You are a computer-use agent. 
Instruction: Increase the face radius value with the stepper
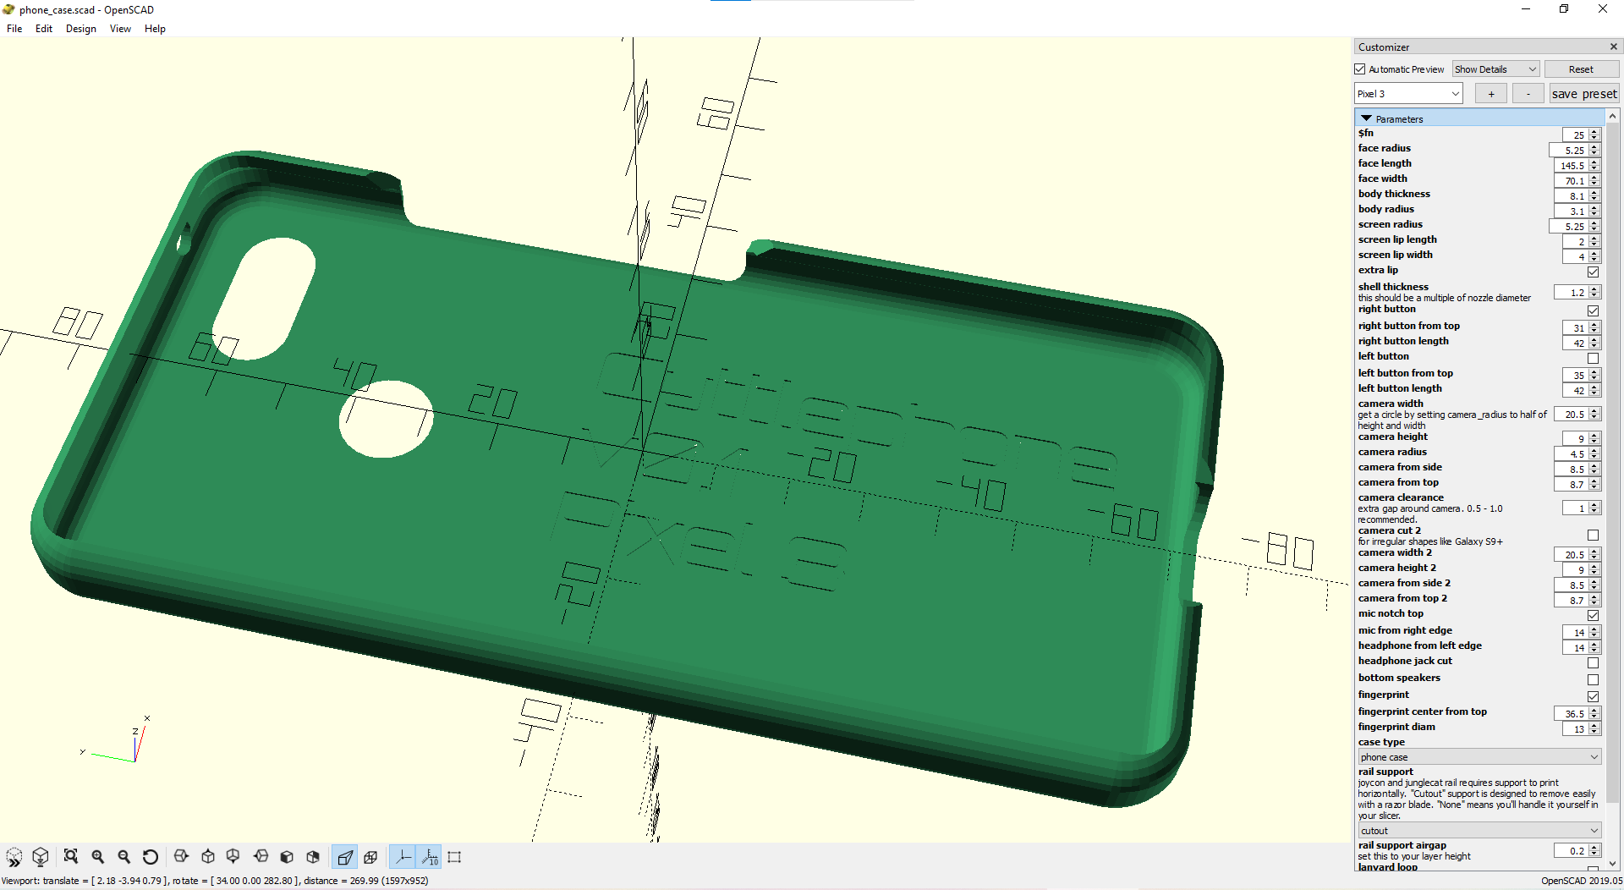pos(1594,147)
